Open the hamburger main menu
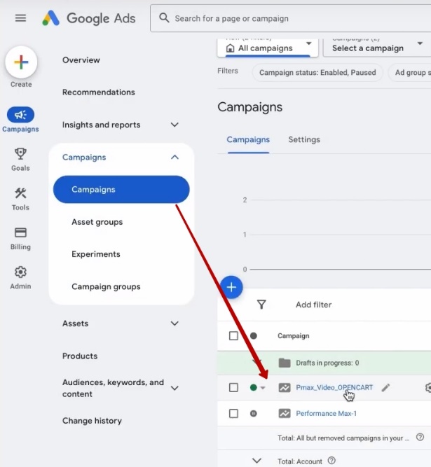Viewport: 431px width, 467px height. (21, 18)
